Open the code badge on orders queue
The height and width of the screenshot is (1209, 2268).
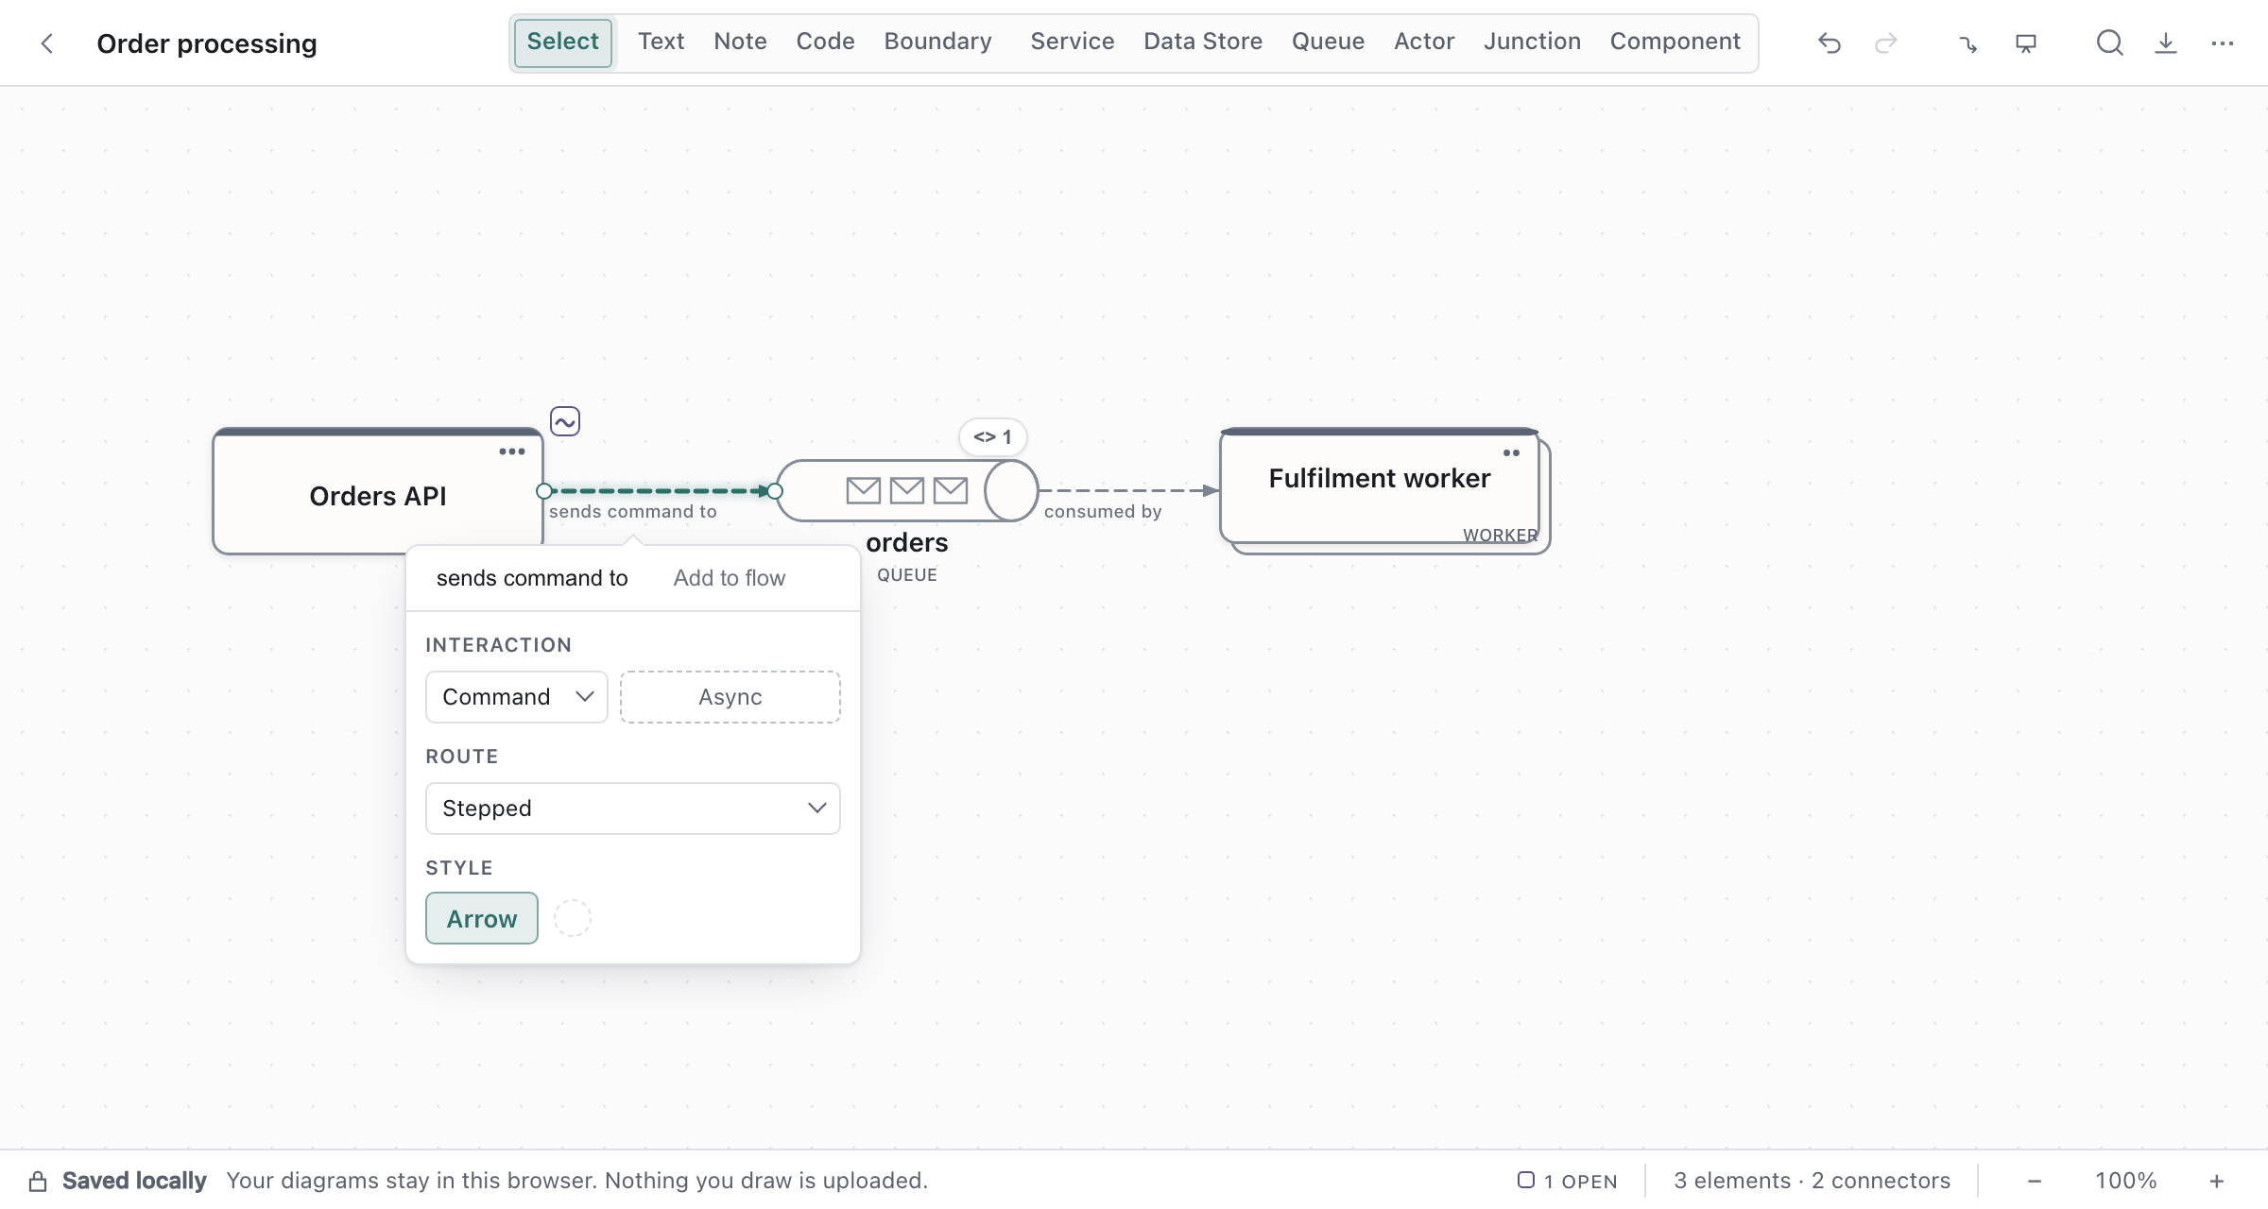click(992, 437)
